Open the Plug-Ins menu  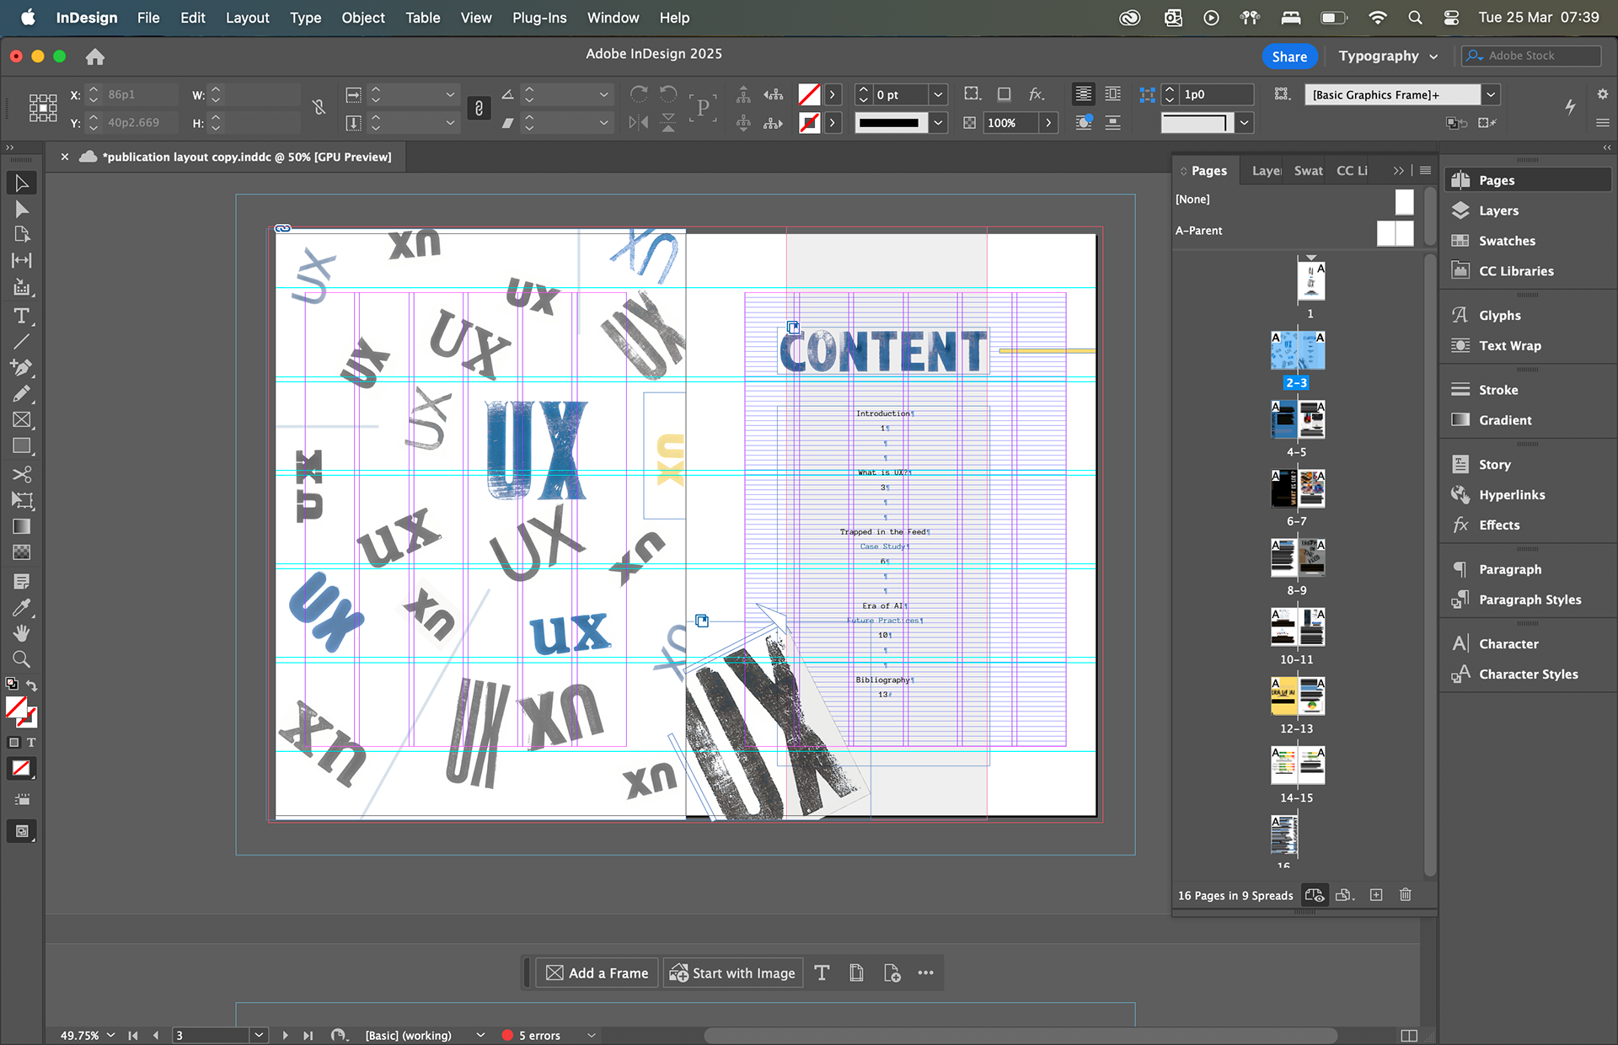[539, 18]
